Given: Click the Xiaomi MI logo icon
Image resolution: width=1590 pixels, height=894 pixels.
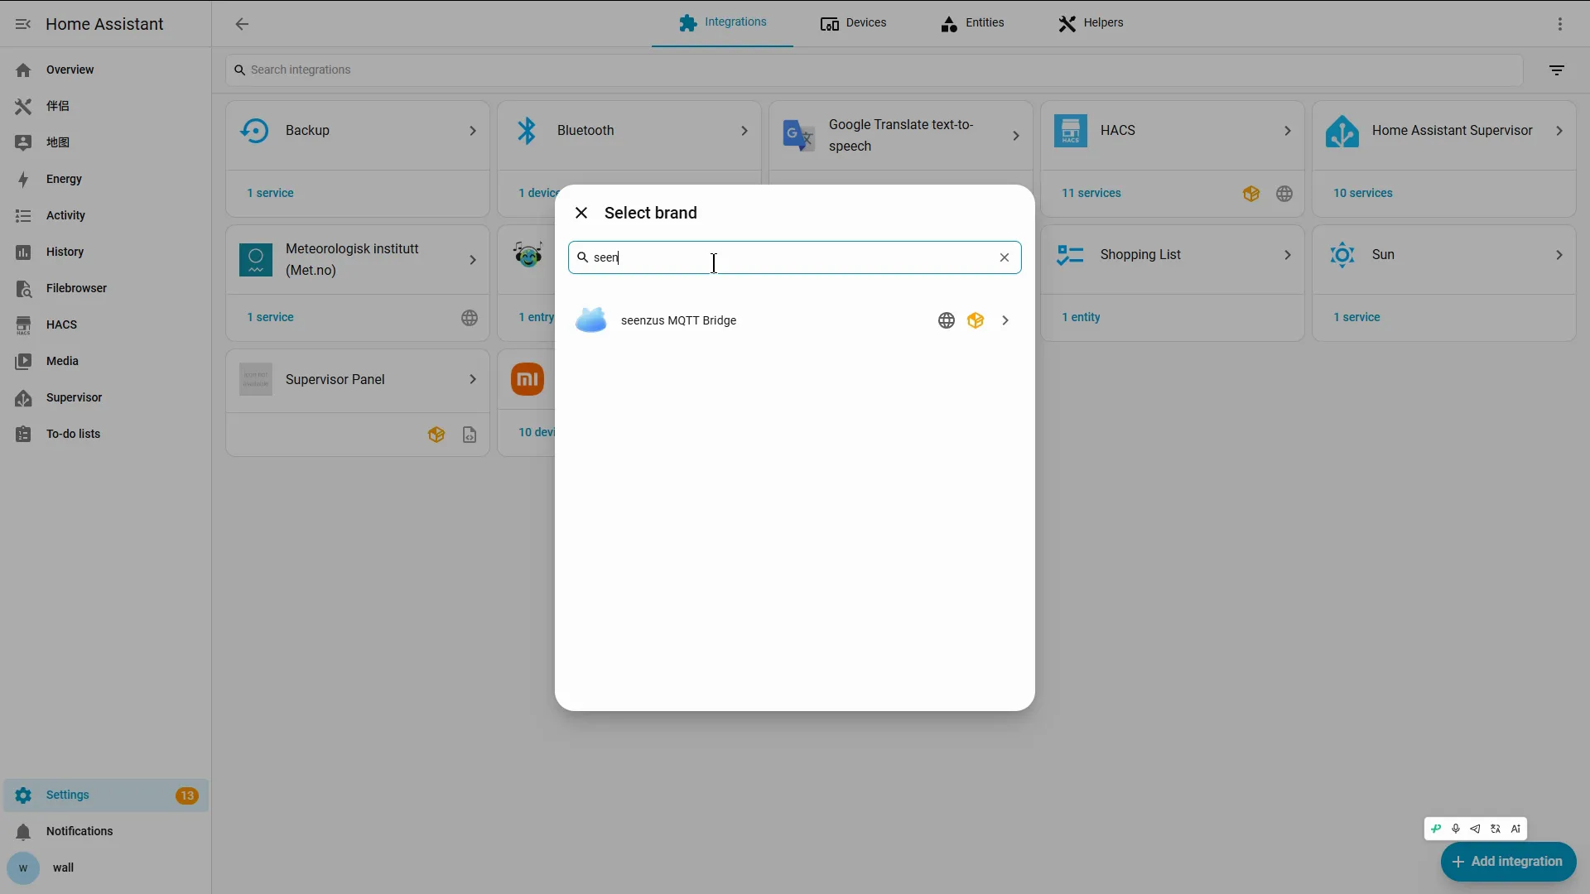Looking at the screenshot, I should coord(528,379).
